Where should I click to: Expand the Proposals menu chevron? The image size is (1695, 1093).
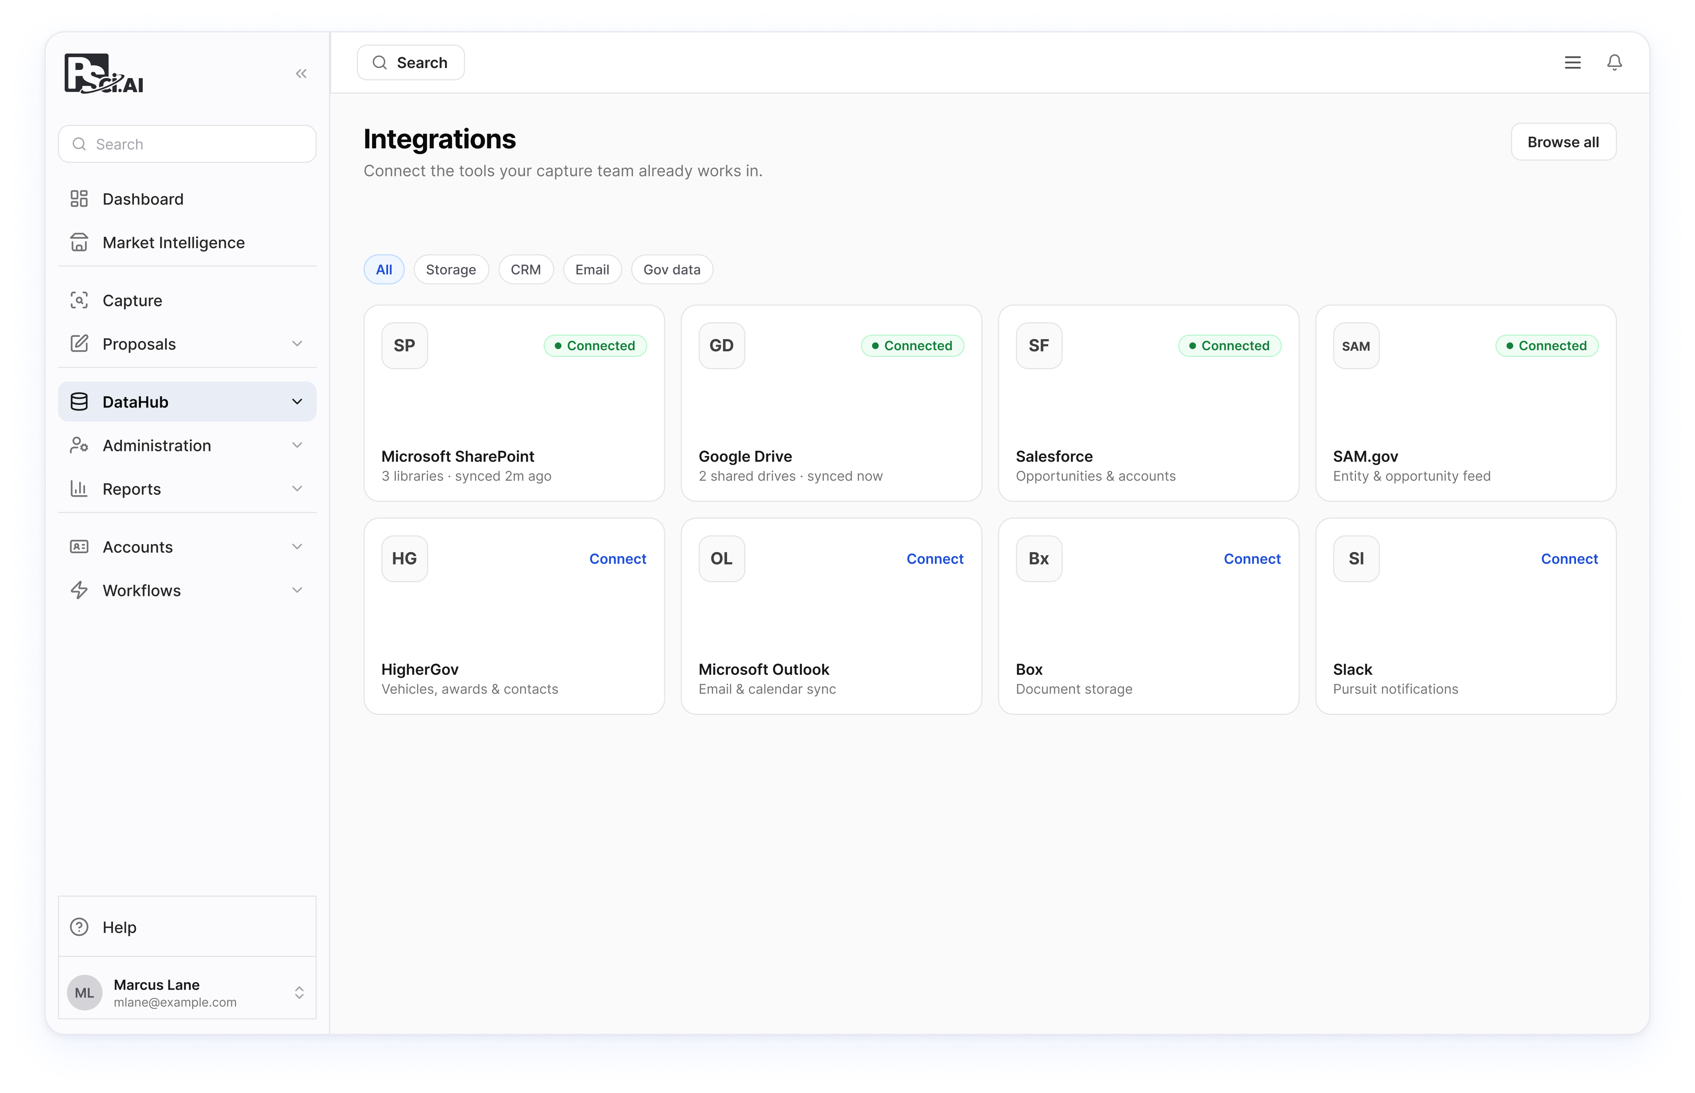pyautogui.click(x=297, y=344)
